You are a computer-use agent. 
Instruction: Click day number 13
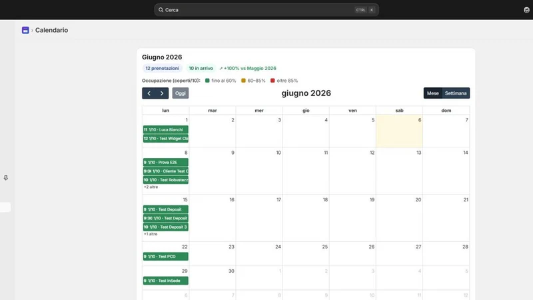[x=419, y=153]
